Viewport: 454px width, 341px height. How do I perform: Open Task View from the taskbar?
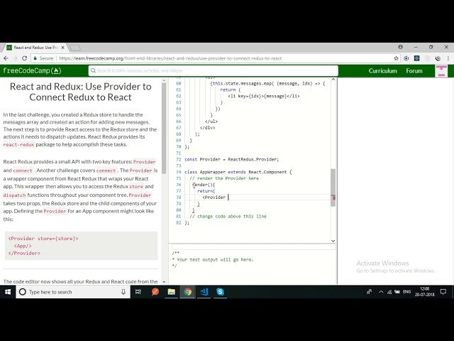[138, 292]
